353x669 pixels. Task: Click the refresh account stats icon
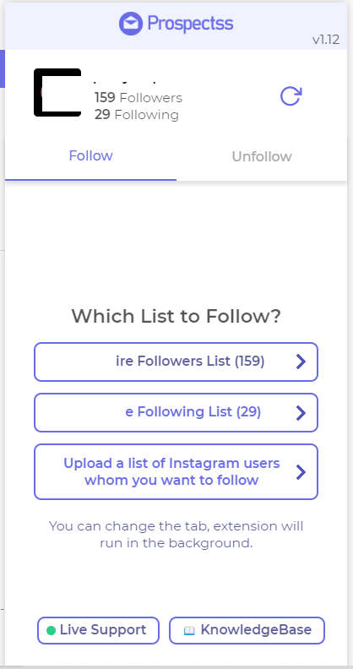(x=291, y=96)
